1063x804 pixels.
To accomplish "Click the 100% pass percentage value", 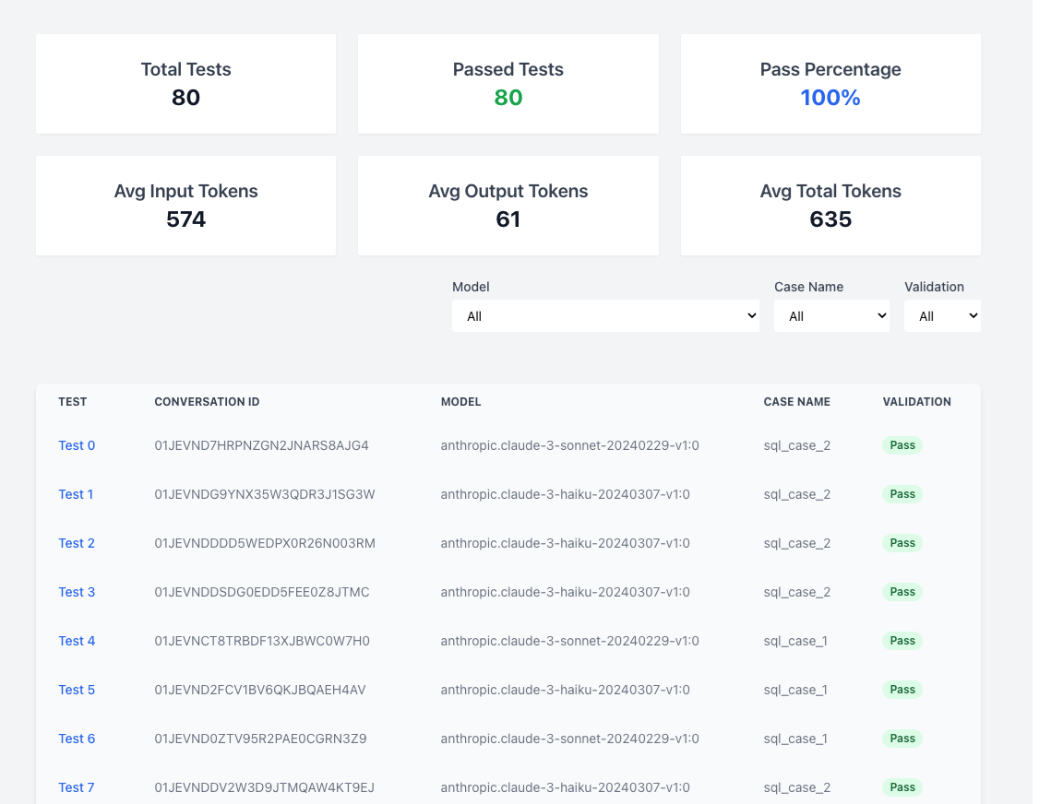I will (830, 98).
